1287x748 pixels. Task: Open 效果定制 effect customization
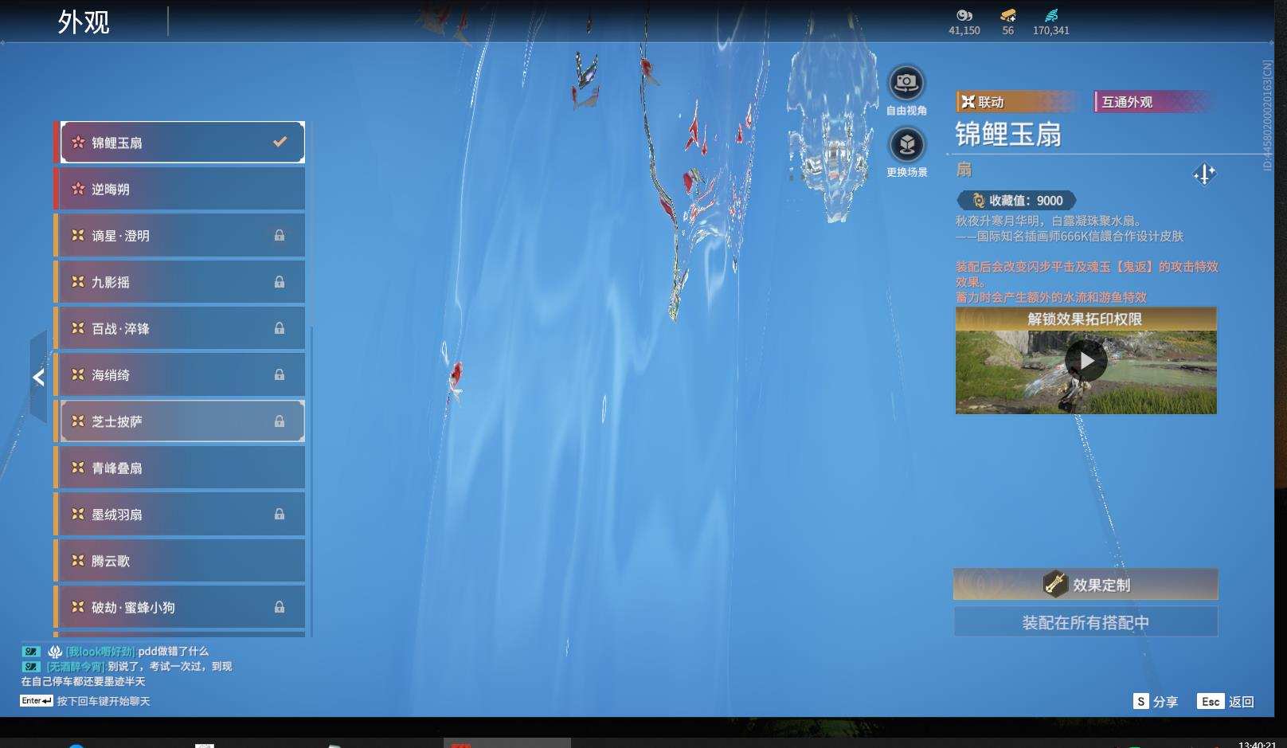click(1086, 585)
